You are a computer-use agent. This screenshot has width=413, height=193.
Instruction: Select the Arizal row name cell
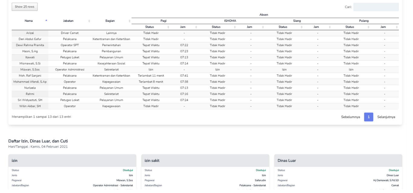30,33
